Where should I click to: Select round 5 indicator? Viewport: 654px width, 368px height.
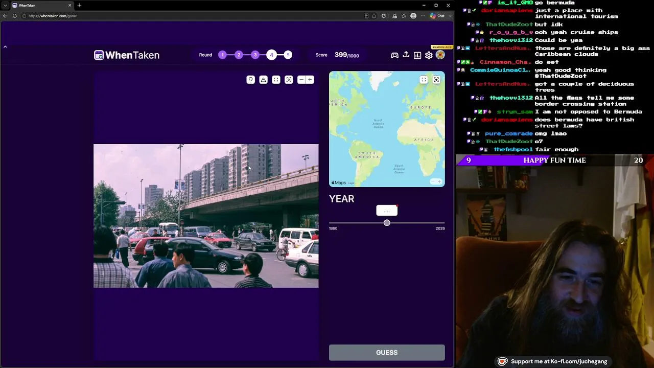click(x=288, y=55)
